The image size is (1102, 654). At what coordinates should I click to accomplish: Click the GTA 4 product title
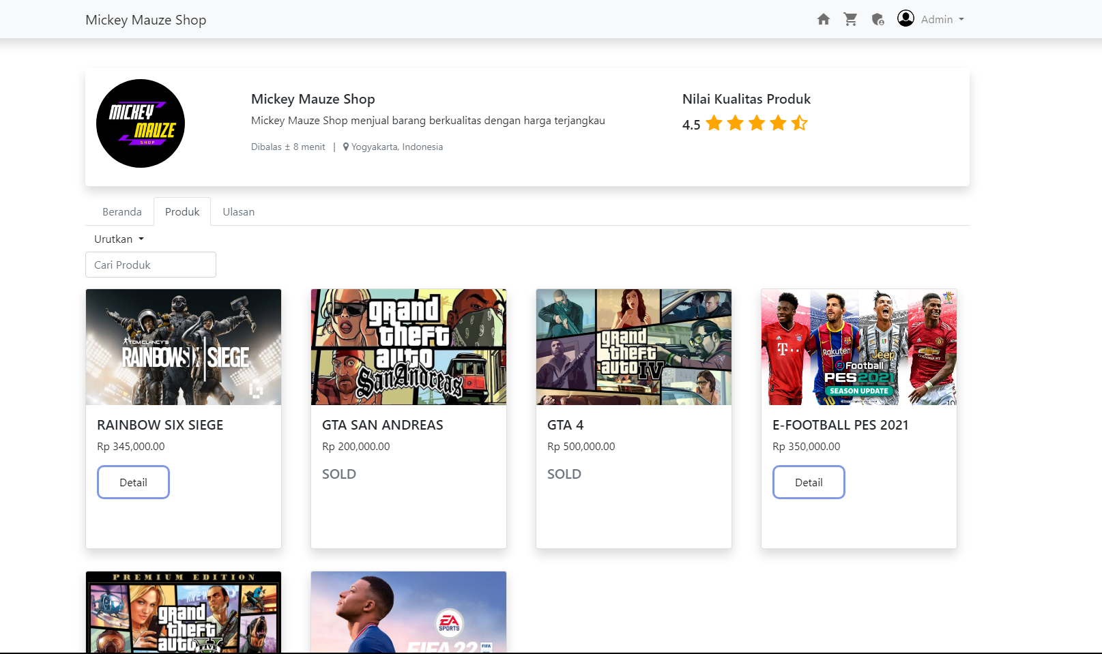(566, 425)
